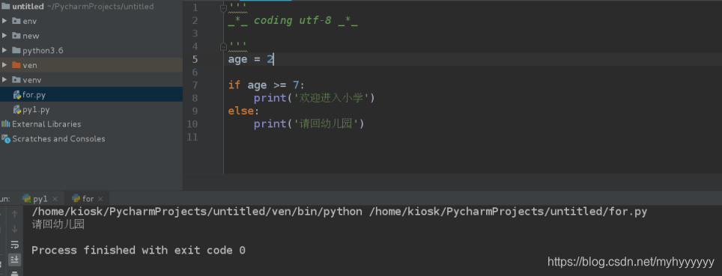Click the console output '请回幼儿园'
The height and width of the screenshot is (276, 722).
click(x=58, y=224)
